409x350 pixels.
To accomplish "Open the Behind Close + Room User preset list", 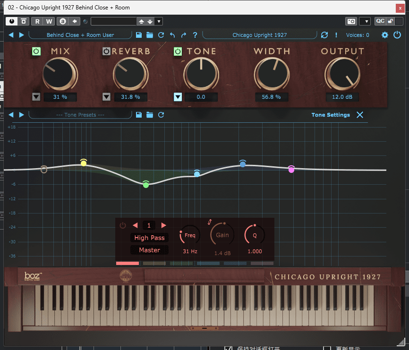I will coord(80,35).
